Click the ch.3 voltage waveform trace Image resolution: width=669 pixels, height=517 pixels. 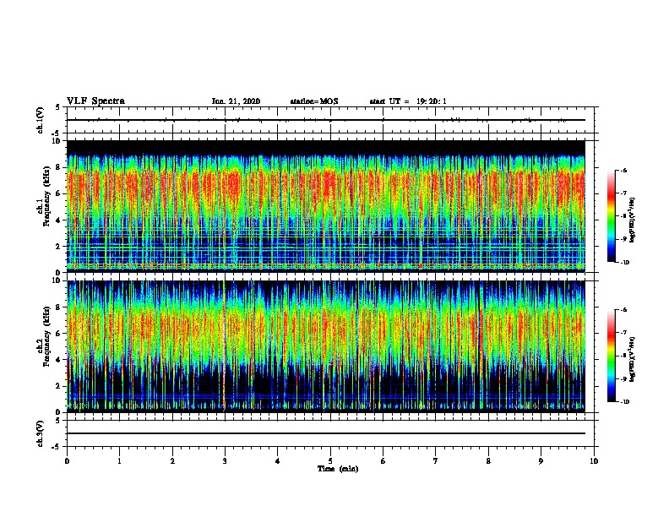326,433
